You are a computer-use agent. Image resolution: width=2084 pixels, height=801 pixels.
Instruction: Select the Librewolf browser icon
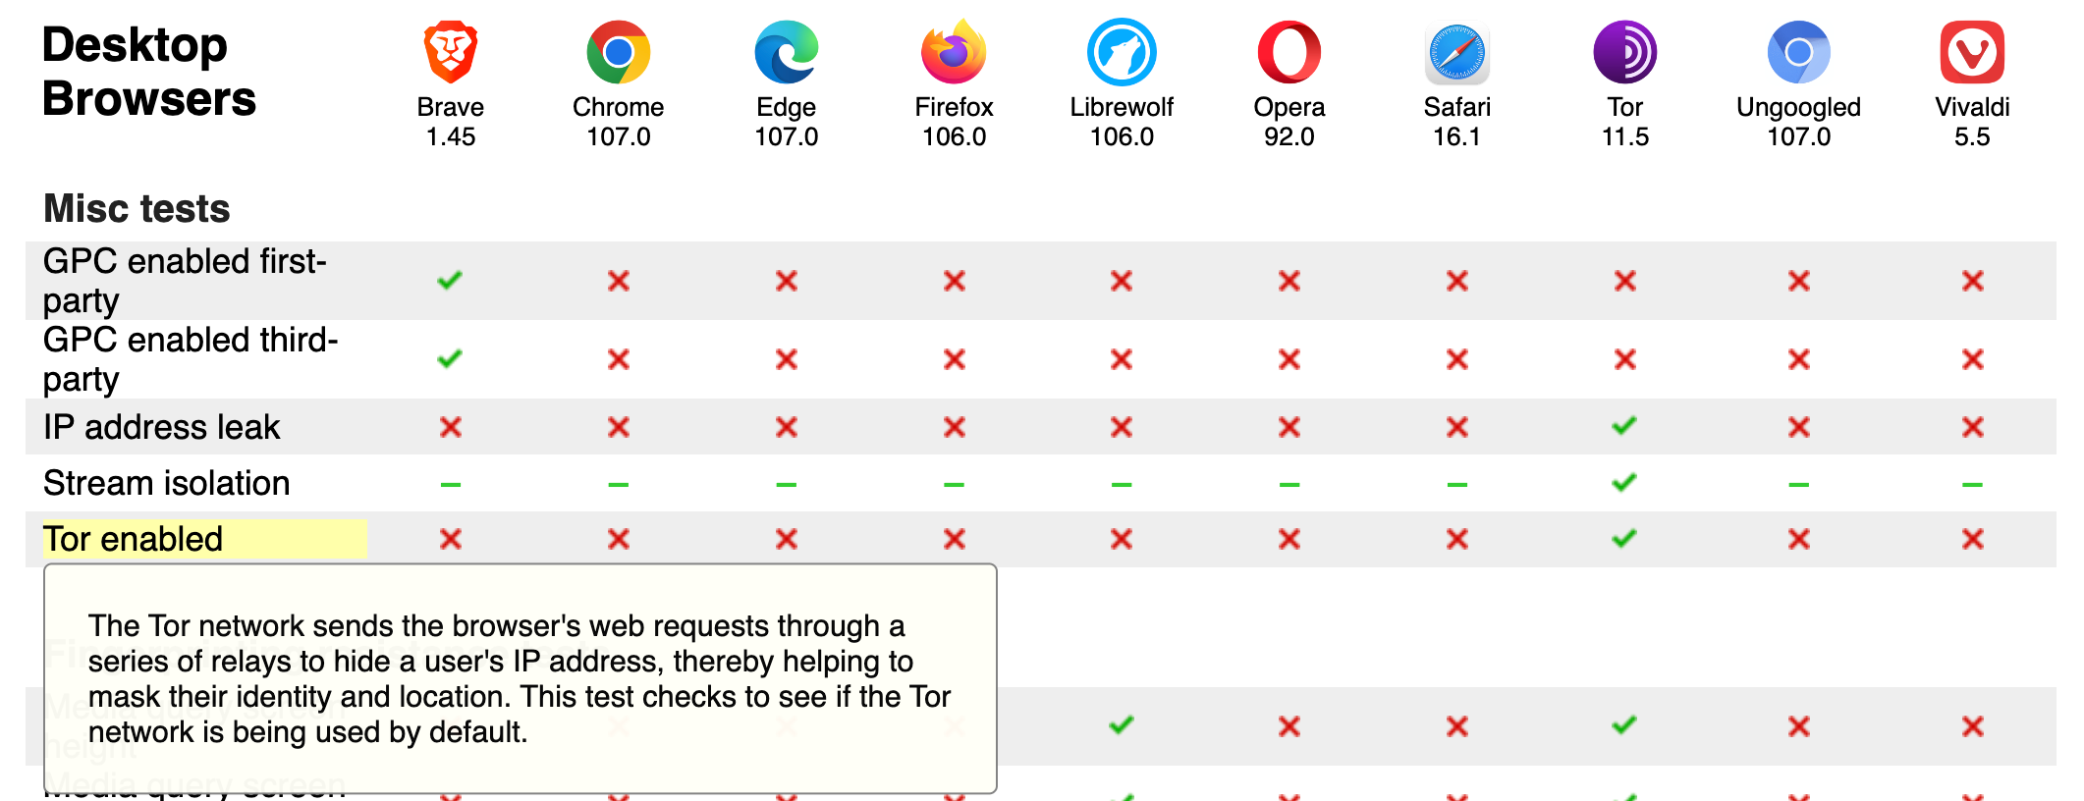pos(1122,52)
